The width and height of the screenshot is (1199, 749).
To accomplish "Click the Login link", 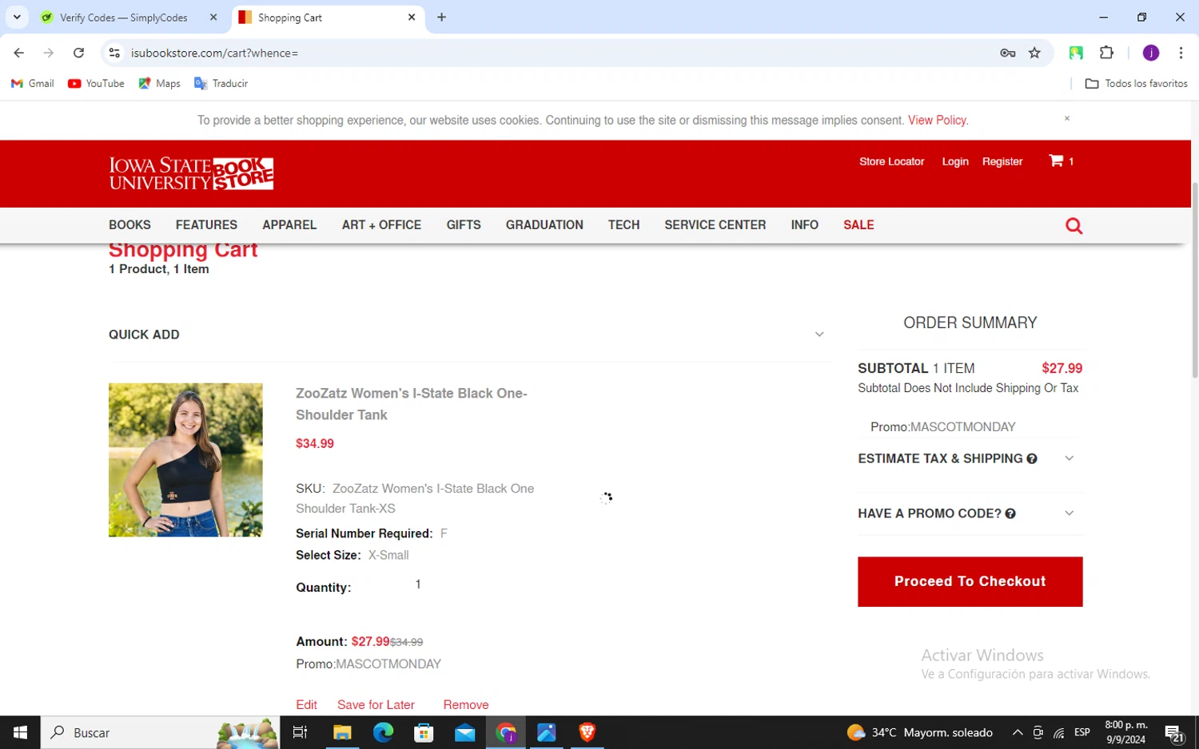I will (x=955, y=161).
